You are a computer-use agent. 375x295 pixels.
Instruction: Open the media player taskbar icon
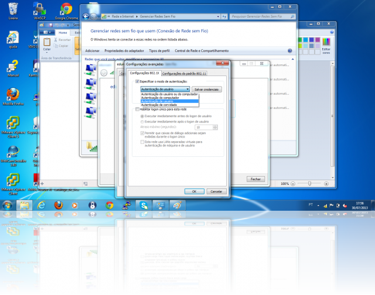tap(75, 205)
